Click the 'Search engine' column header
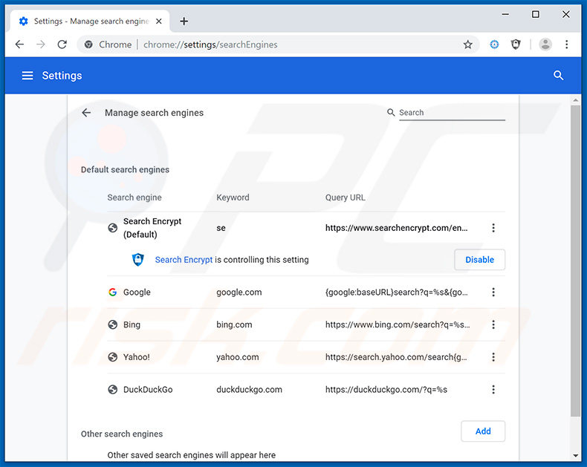The image size is (587, 467). (x=134, y=197)
